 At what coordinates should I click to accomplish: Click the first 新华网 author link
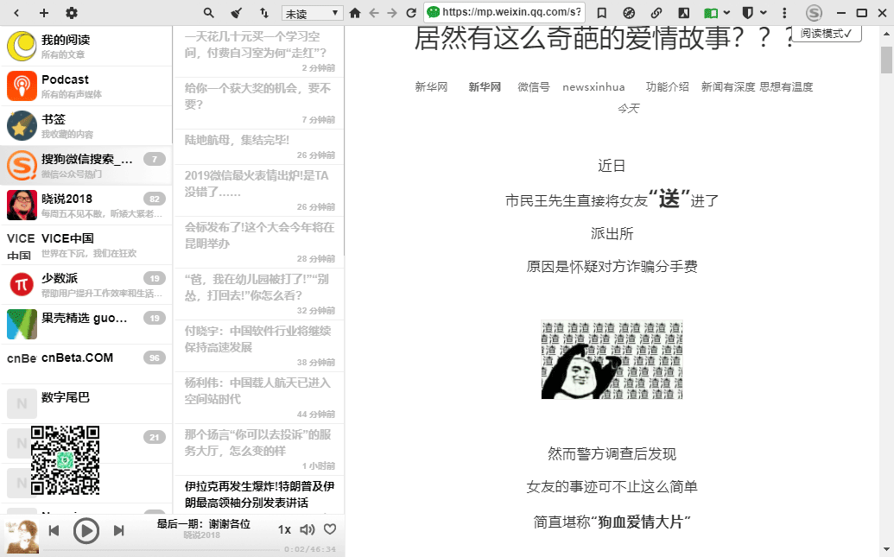click(x=431, y=86)
